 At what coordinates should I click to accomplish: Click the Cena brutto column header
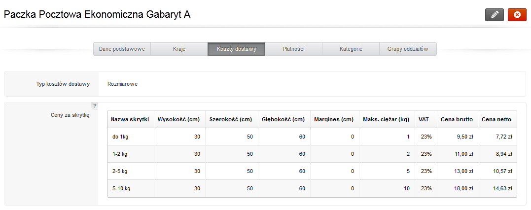pyautogui.click(x=457, y=119)
